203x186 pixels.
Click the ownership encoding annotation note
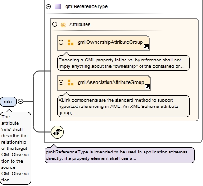(123, 63)
